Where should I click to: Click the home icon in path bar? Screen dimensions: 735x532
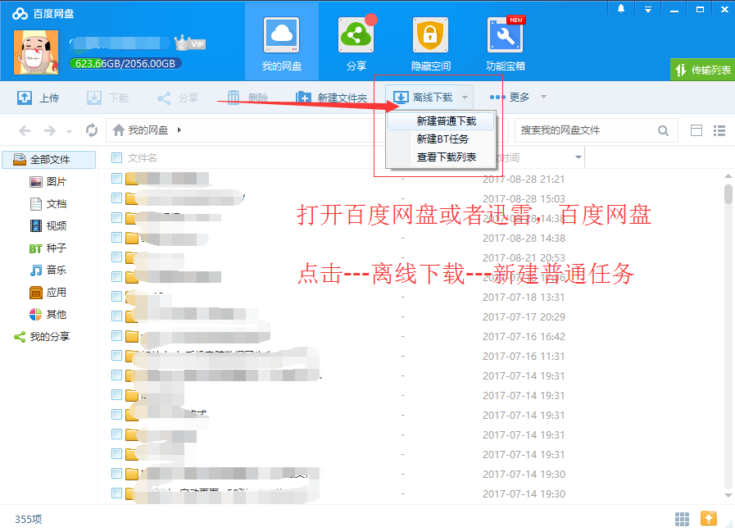119,130
